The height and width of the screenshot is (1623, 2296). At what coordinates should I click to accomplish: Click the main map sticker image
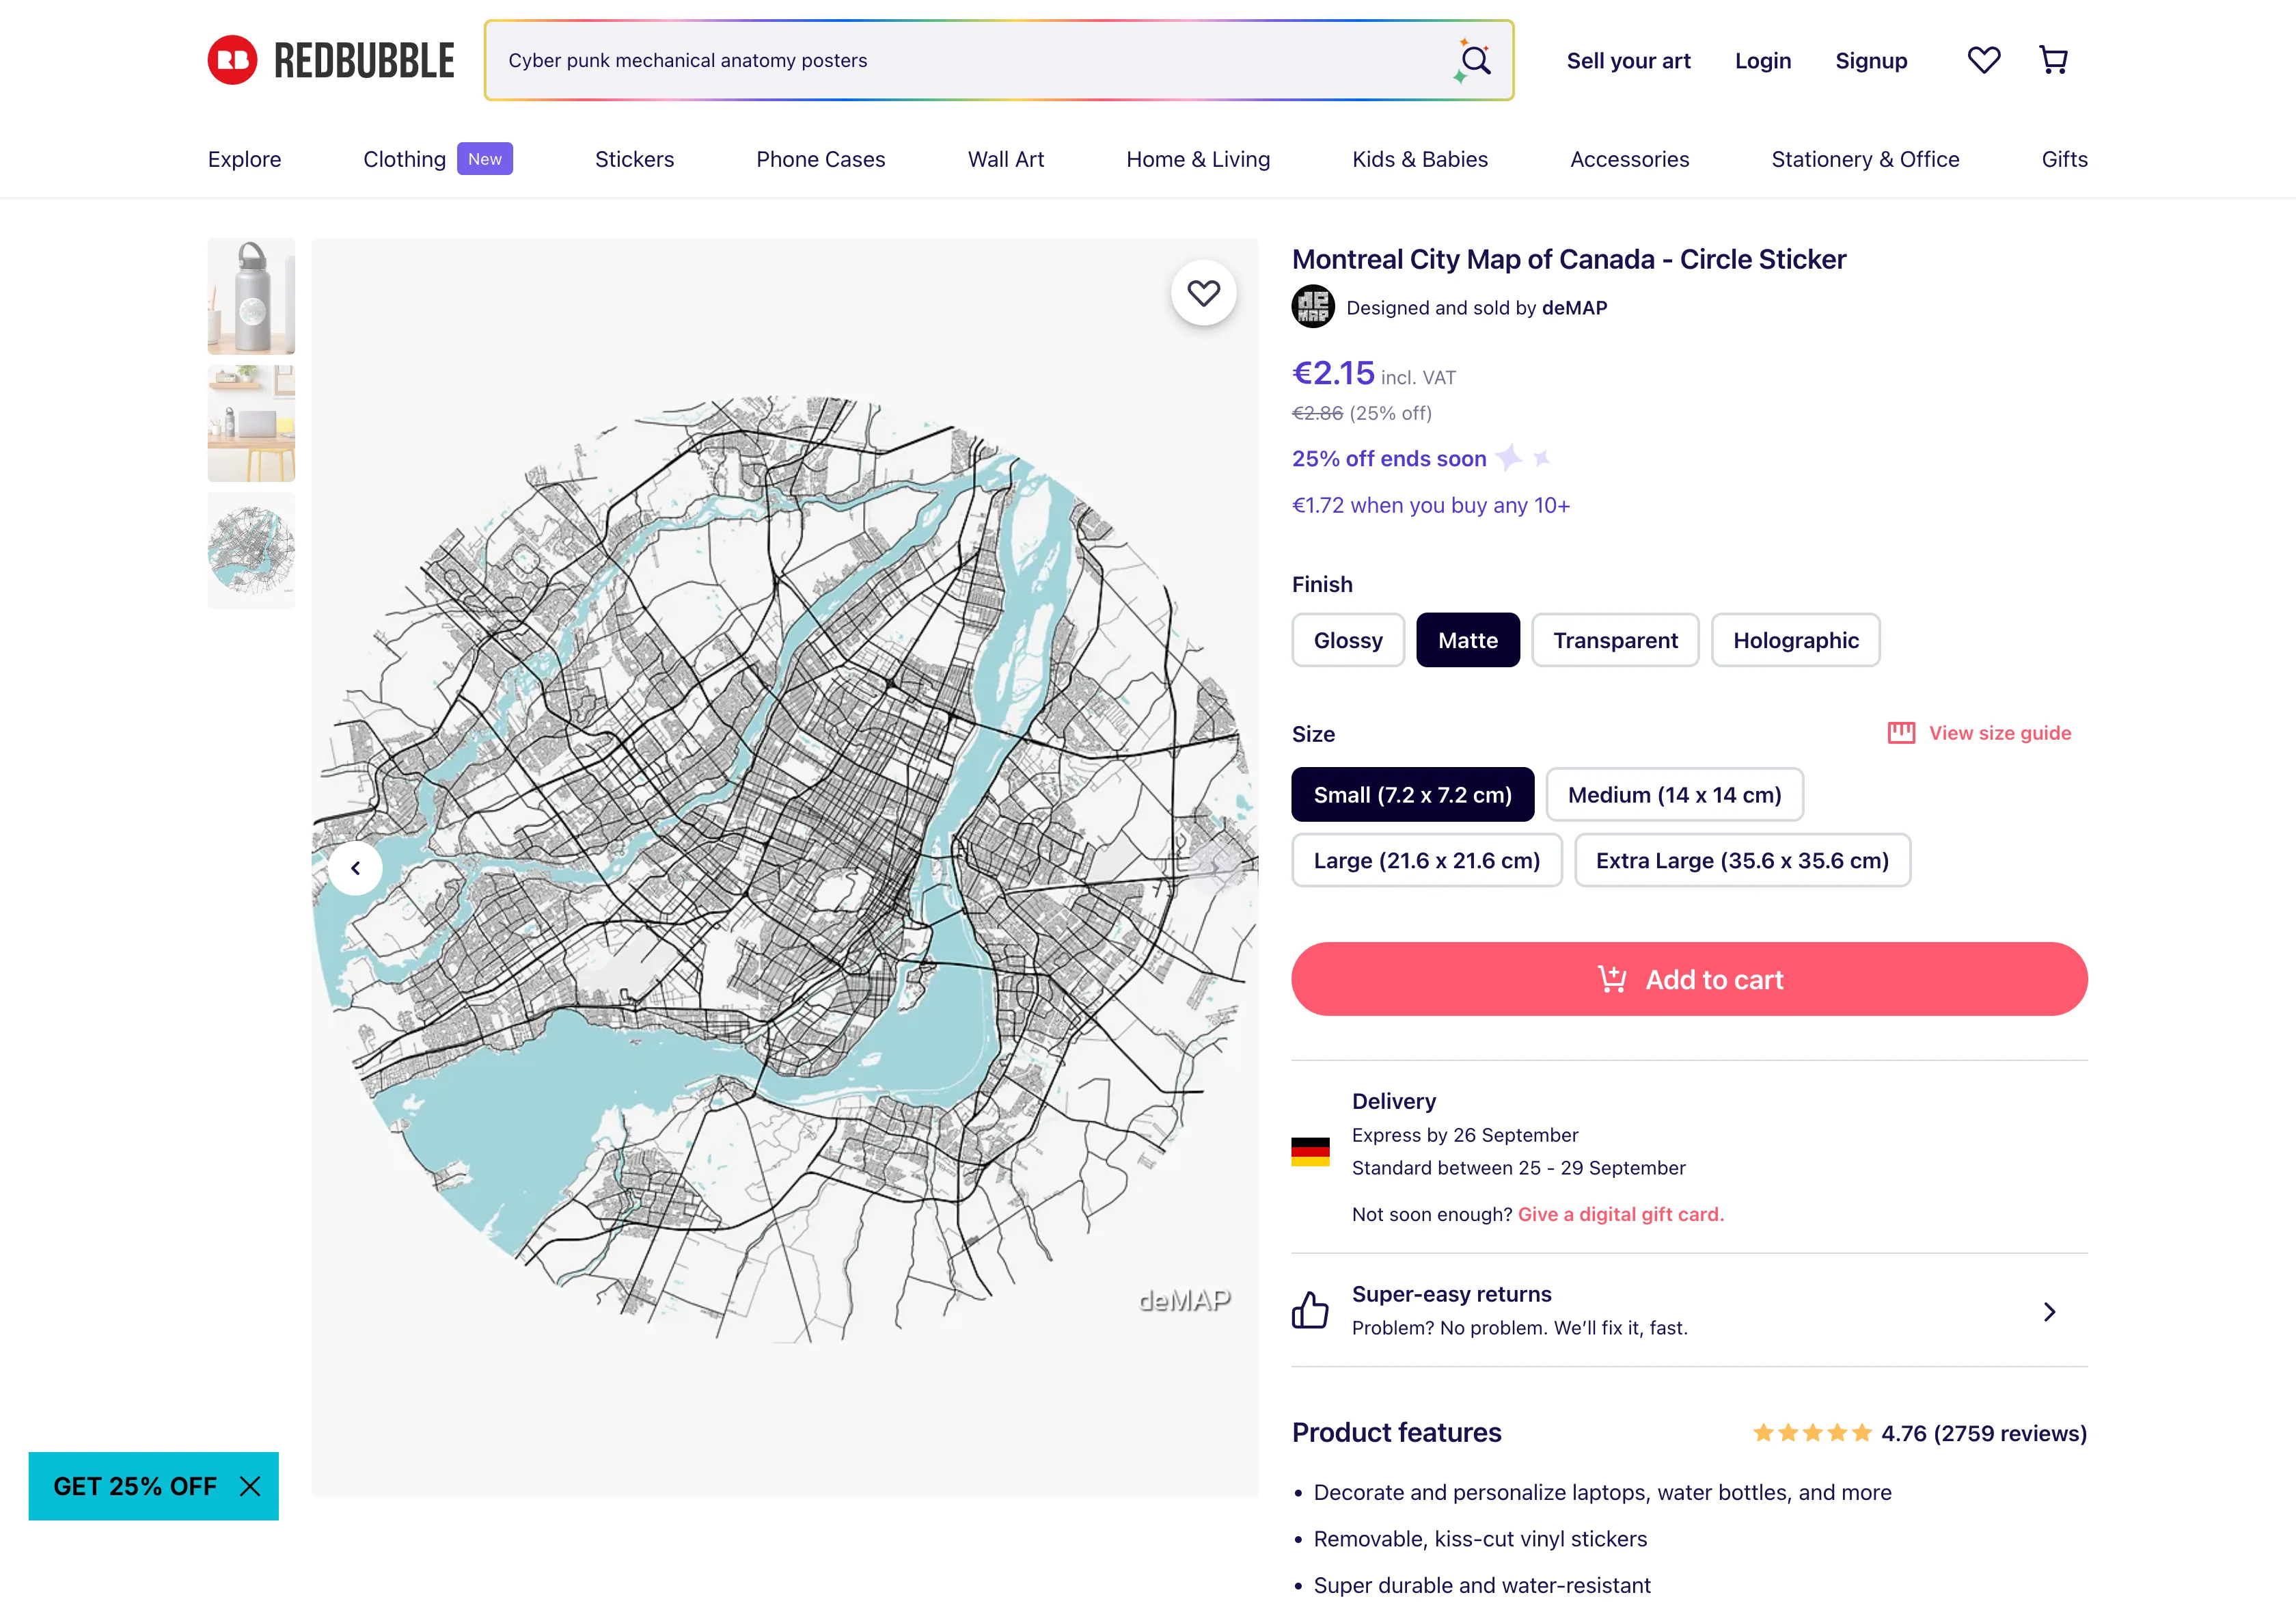click(x=784, y=868)
